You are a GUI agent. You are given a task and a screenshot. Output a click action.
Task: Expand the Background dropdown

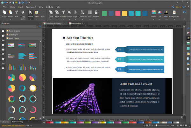click(174, 19)
